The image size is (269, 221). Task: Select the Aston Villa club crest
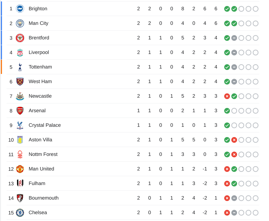tap(20, 140)
